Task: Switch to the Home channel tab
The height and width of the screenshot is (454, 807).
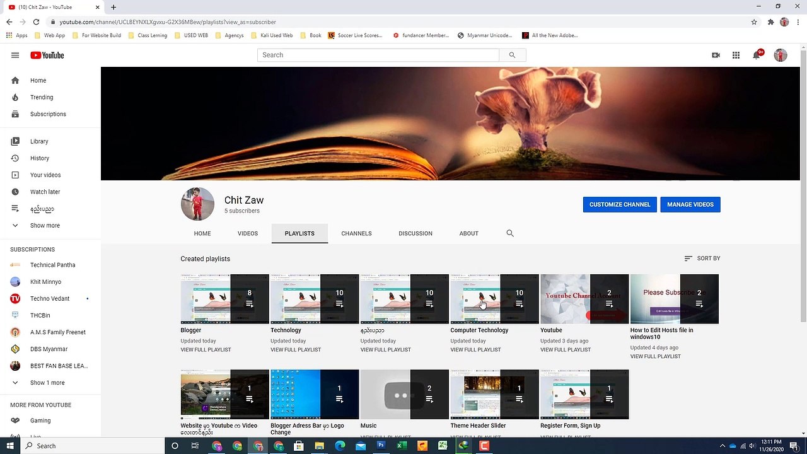Action: (x=202, y=233)
